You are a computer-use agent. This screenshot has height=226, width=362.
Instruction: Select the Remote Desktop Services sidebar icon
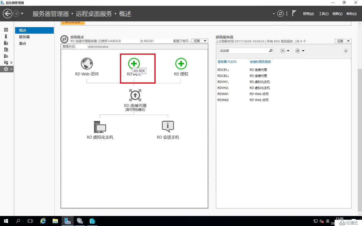tap(6, 69)
